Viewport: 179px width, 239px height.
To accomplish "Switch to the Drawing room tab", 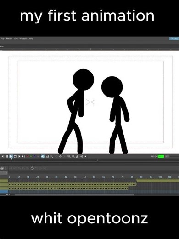I will (x=174, y=39).
